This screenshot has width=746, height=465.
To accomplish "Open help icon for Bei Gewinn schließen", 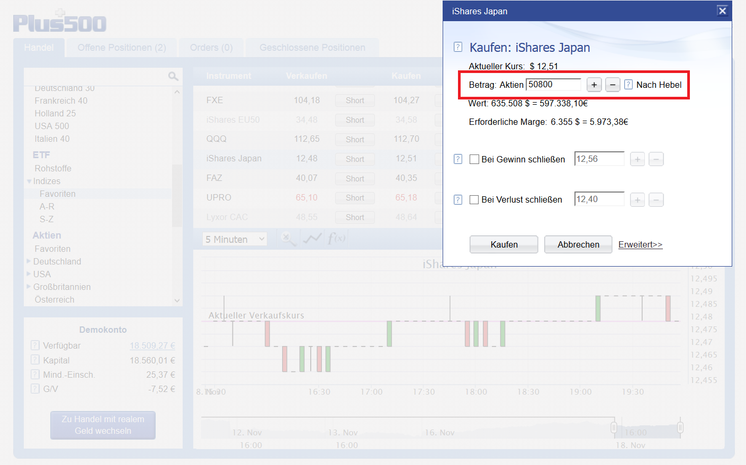I will click(x=458, y=159).
